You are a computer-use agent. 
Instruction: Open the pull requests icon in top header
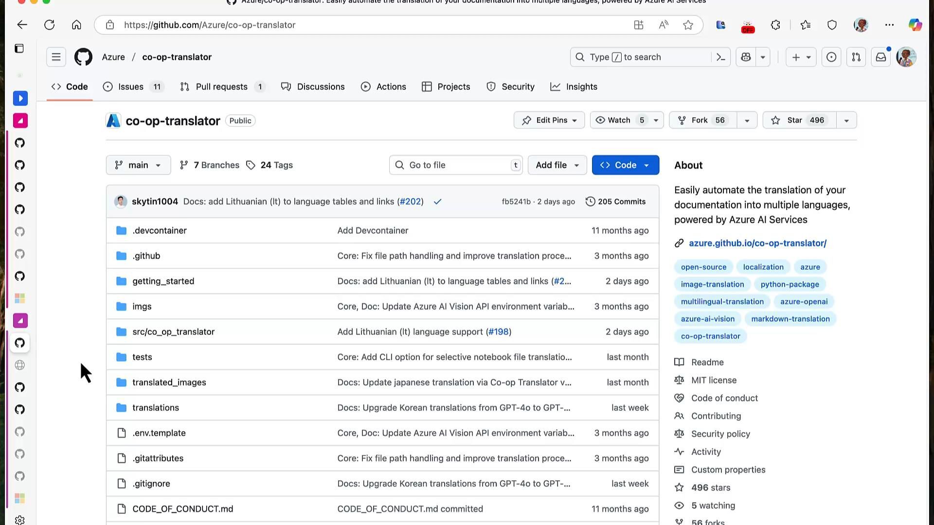point(856,57)
